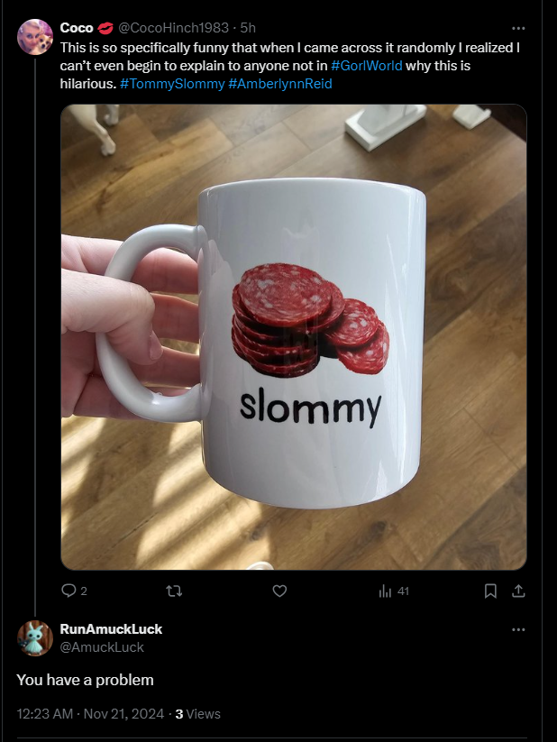The image size is (557, 742).
Task: Click the RunAmuckLuck display name
Action: click(111, 629)
